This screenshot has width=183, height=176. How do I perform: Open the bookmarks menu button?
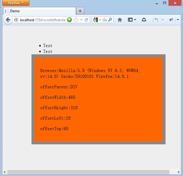tap(130, 20)
